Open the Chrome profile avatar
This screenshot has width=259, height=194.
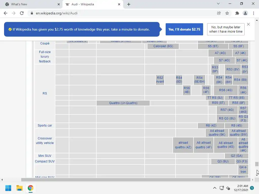[x=245, y=13]
